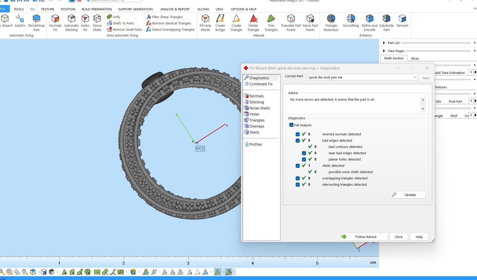The width and height of the screenshot is (477, 280).
Task: Start Automatic Stitching
Action: 71,23
